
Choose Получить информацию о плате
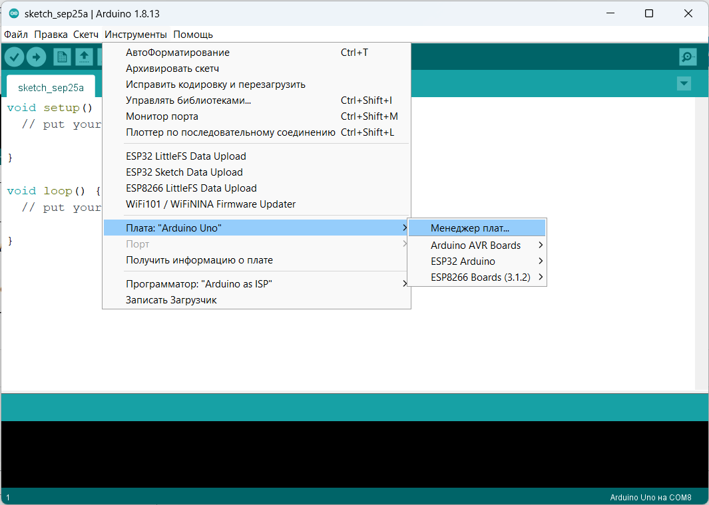256,260
